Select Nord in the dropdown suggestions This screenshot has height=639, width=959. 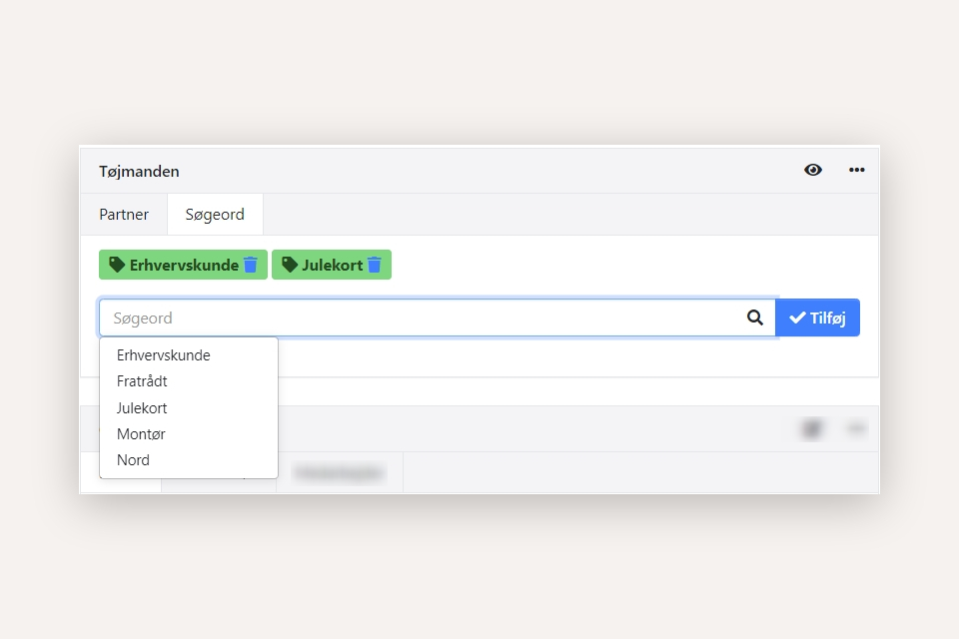133,460
